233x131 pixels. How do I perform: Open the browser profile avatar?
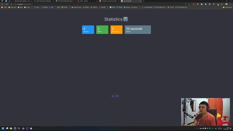pyautogui.click(x=226, y=4)
